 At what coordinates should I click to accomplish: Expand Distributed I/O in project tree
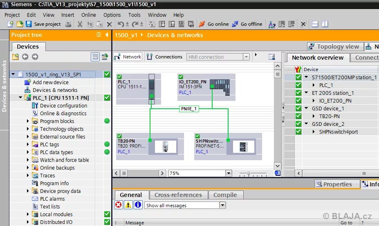point(27,222)
